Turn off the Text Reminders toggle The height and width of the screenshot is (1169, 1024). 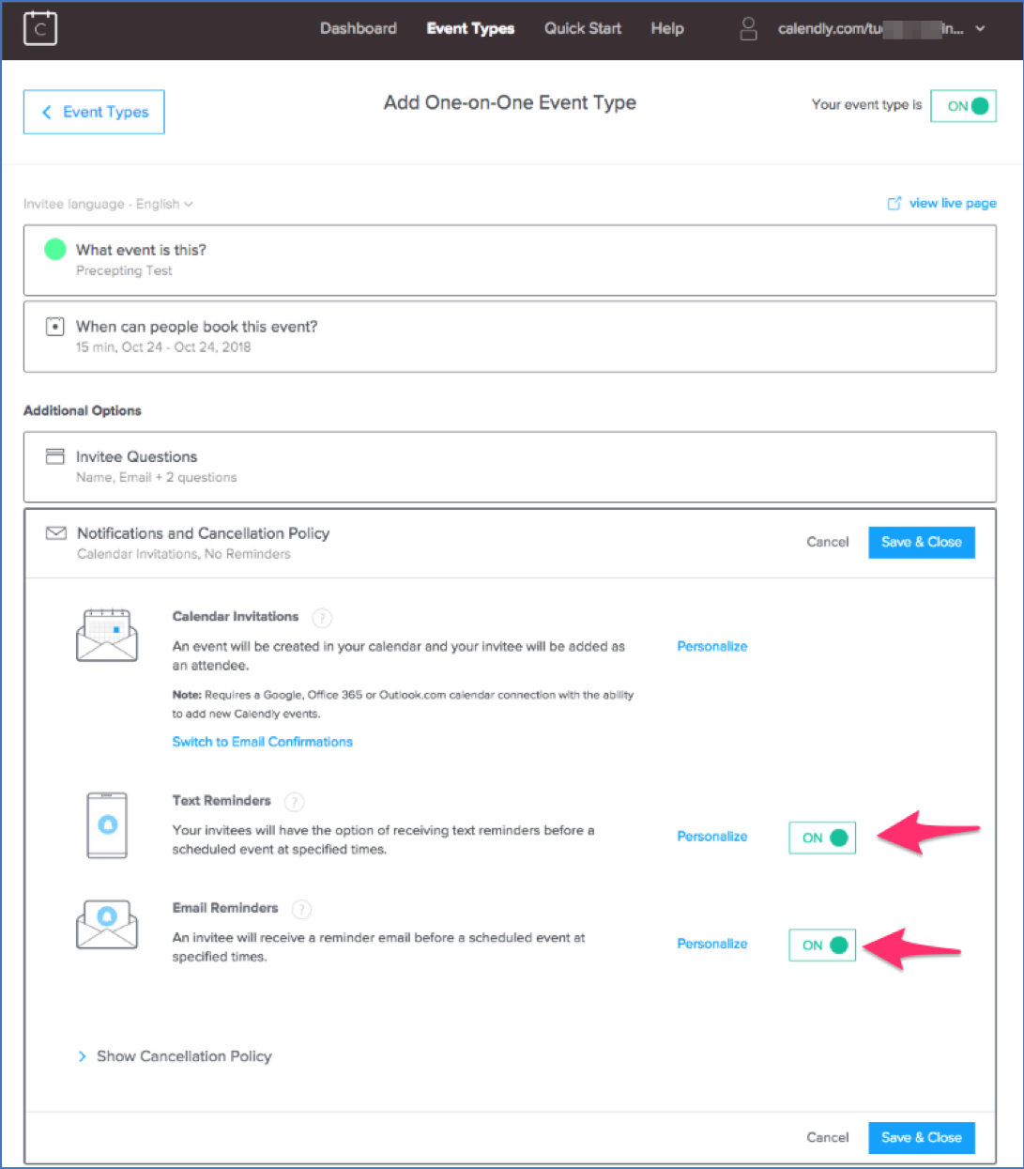point(822,838)
